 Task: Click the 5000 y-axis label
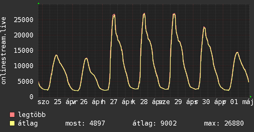tap(26, 81)
